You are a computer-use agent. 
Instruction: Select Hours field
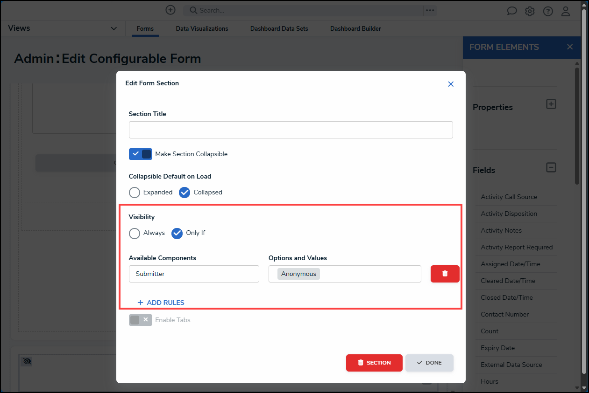489,381
